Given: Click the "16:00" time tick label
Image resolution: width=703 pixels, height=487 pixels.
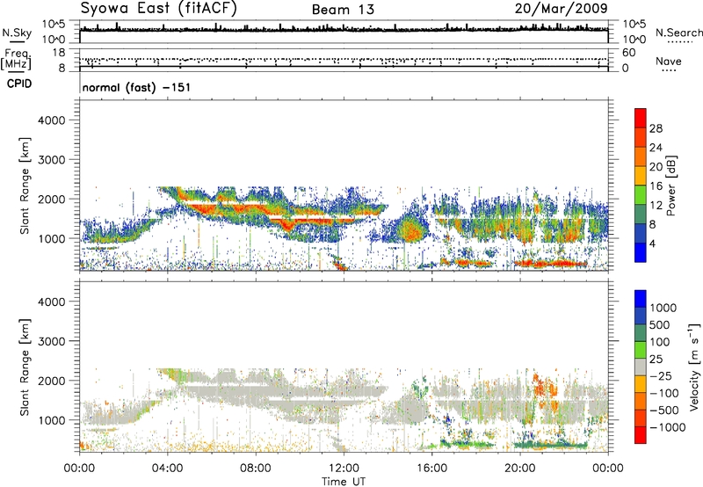Looking at the screenshot, I should pos(431,469).
